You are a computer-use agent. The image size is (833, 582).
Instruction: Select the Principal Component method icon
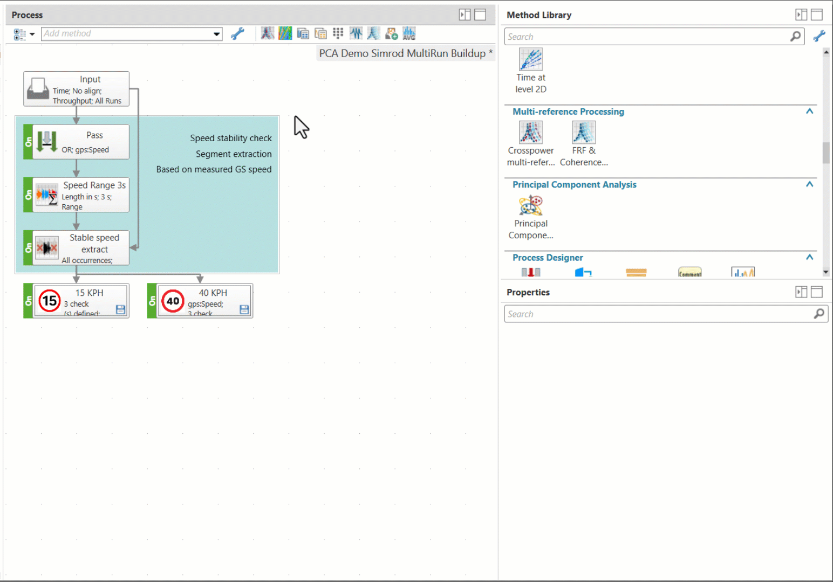pos(530,206)
